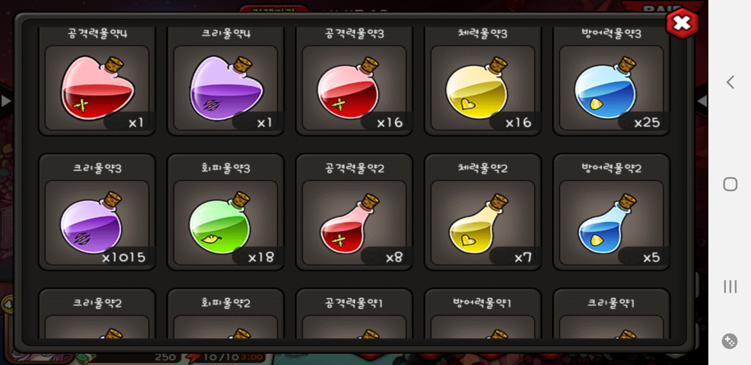Tap the Android home button
Image resolution: width=751 pixels, height=365 pixels.
point(730,184)
